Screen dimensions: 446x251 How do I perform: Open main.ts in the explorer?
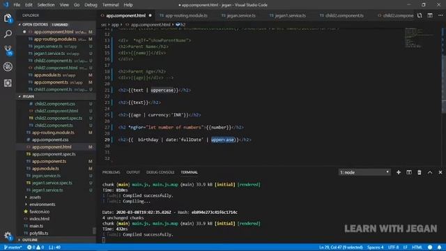coord(36,226)
